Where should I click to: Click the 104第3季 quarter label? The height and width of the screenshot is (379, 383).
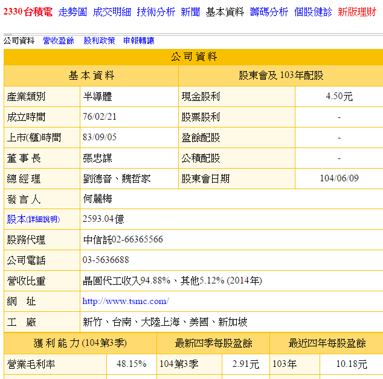179,364
